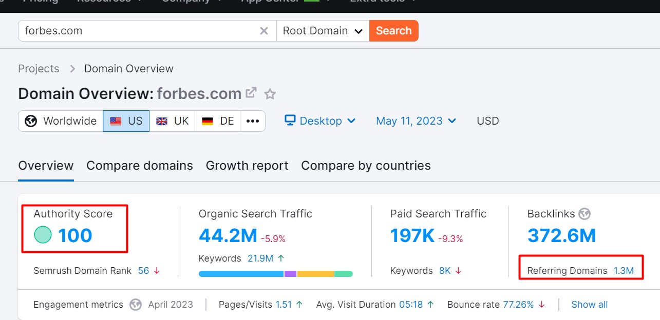Screen dimensions: 660x320
Task: Click the Worldwide globe icon
Action: point(31,121)
